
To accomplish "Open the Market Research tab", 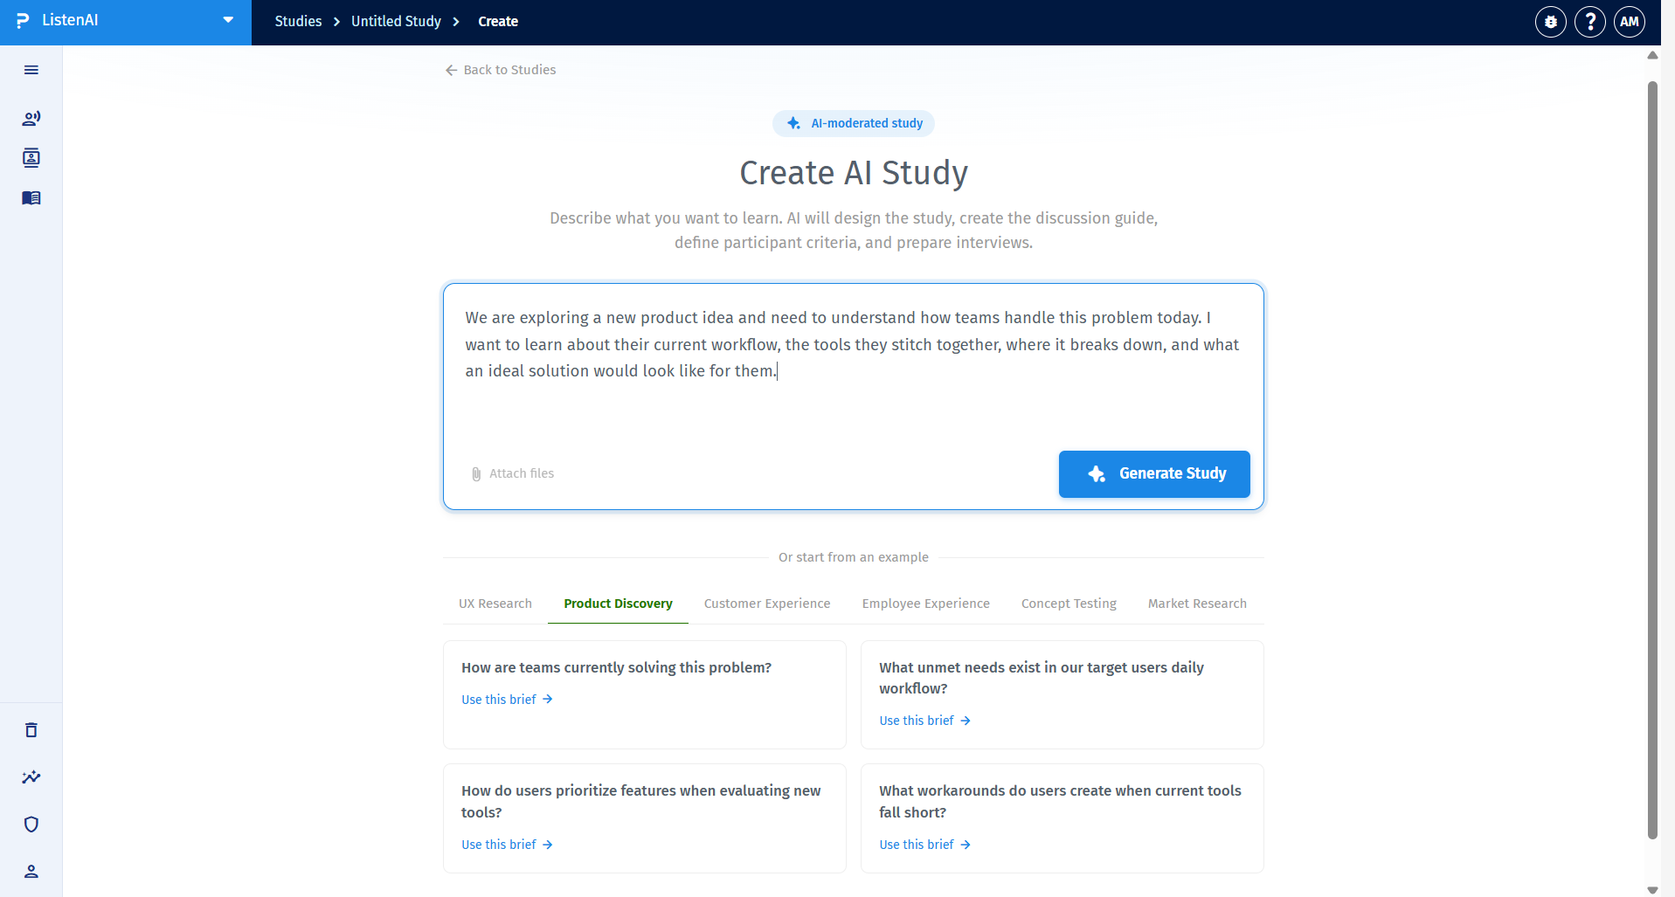I will point(1197,604).
